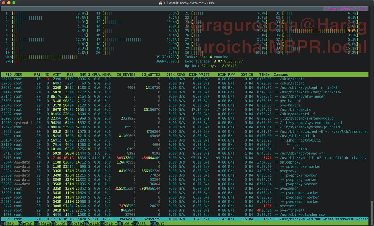Sort by the RES column header
The height and width of the screenshot is (226, 374).
coord(70,74)
